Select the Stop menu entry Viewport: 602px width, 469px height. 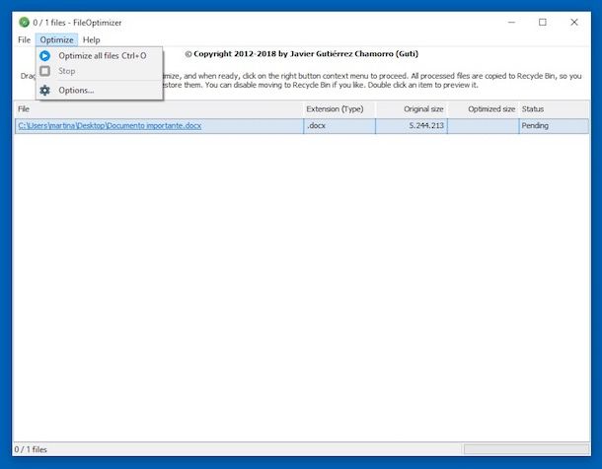click(100, 71)
